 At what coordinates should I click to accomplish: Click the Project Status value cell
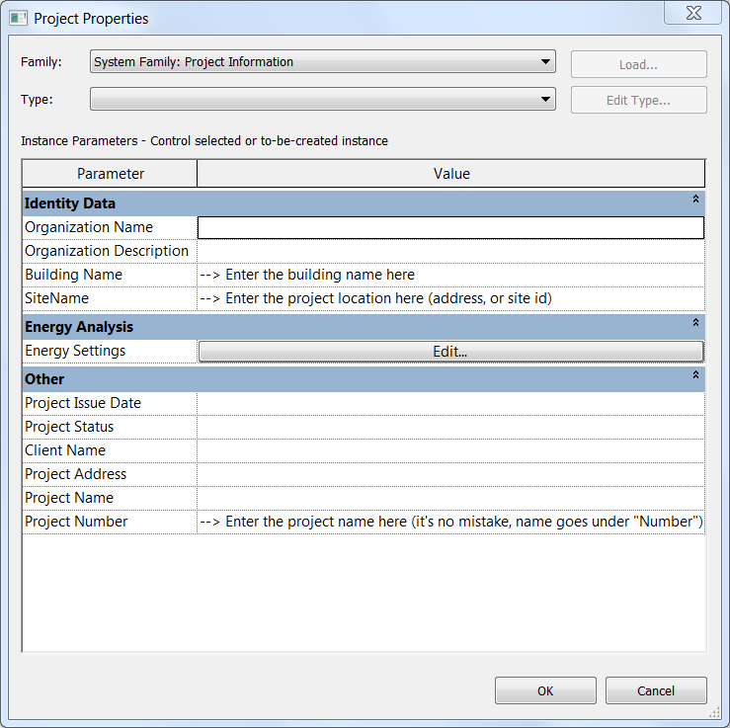(x=450, y=428)
